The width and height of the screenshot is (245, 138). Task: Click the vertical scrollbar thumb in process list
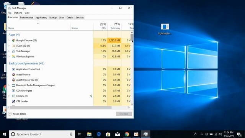click(132, 37)
